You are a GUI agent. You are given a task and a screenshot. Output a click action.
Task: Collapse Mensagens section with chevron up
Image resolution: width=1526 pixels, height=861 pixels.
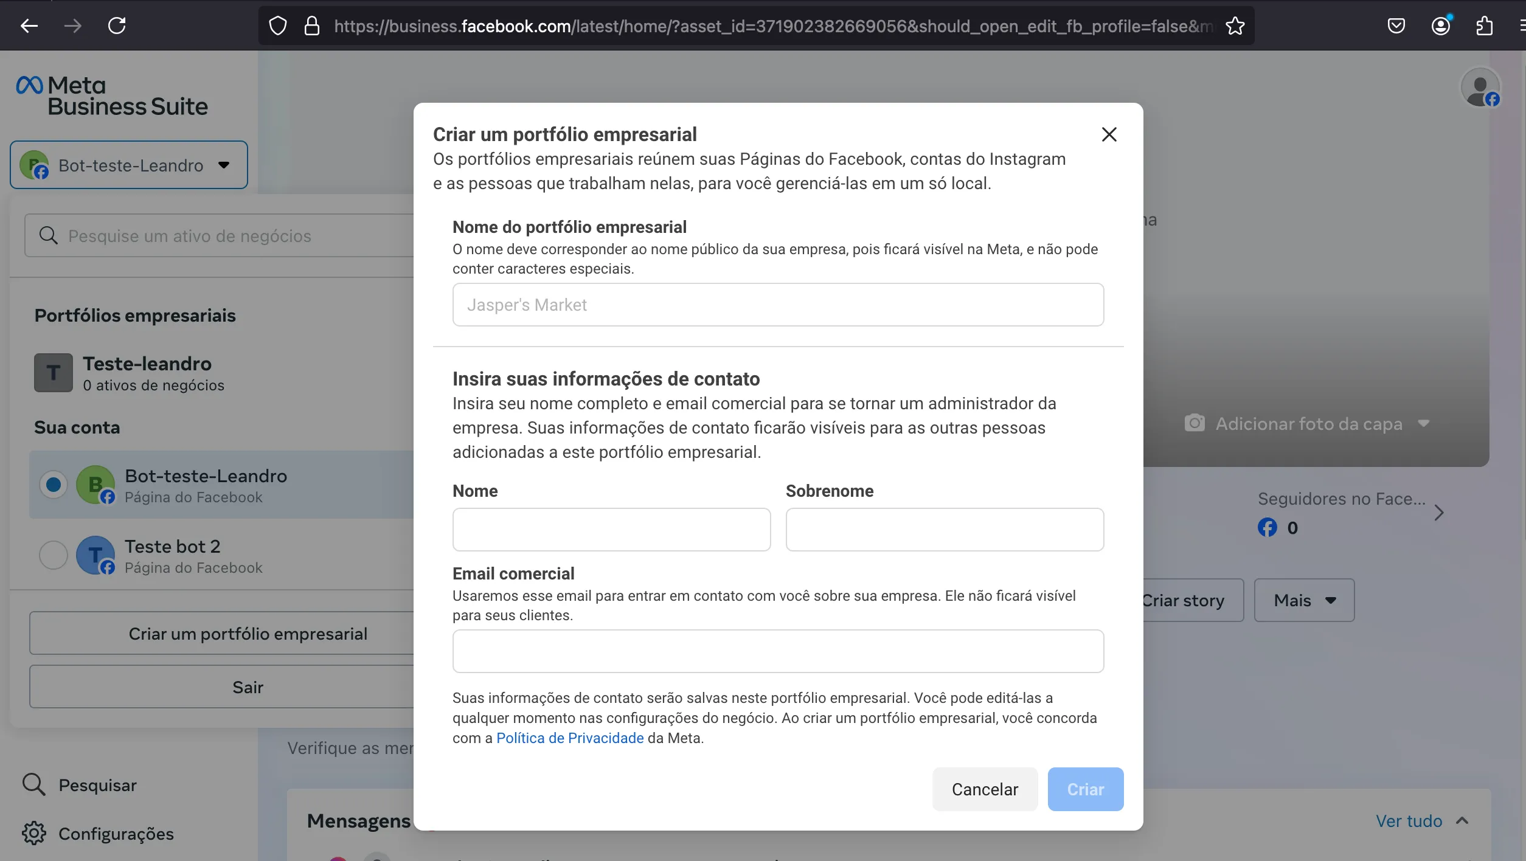coord(1462,821)
